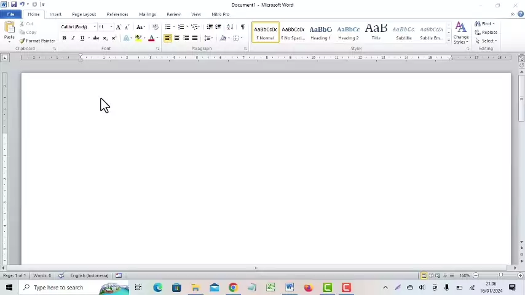The image size is (525, 295).
Task: Open the Calibri font name dropdown
Action: click(x=94, y=27)
